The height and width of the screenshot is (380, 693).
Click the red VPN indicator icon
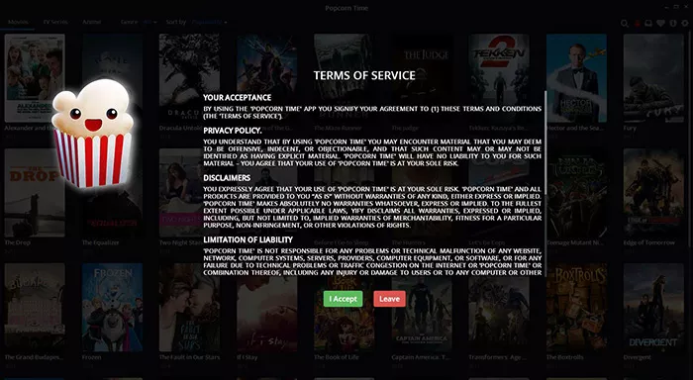[x=637, y=24]
